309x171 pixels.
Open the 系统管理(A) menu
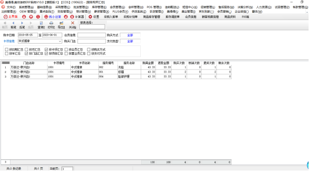point(26,7)
